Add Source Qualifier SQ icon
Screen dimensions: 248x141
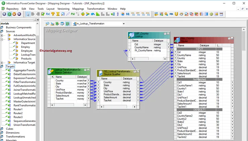128,14
